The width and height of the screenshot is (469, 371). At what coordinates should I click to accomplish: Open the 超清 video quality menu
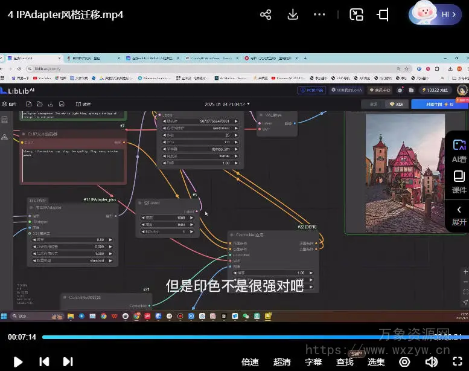tap(282, 361)
